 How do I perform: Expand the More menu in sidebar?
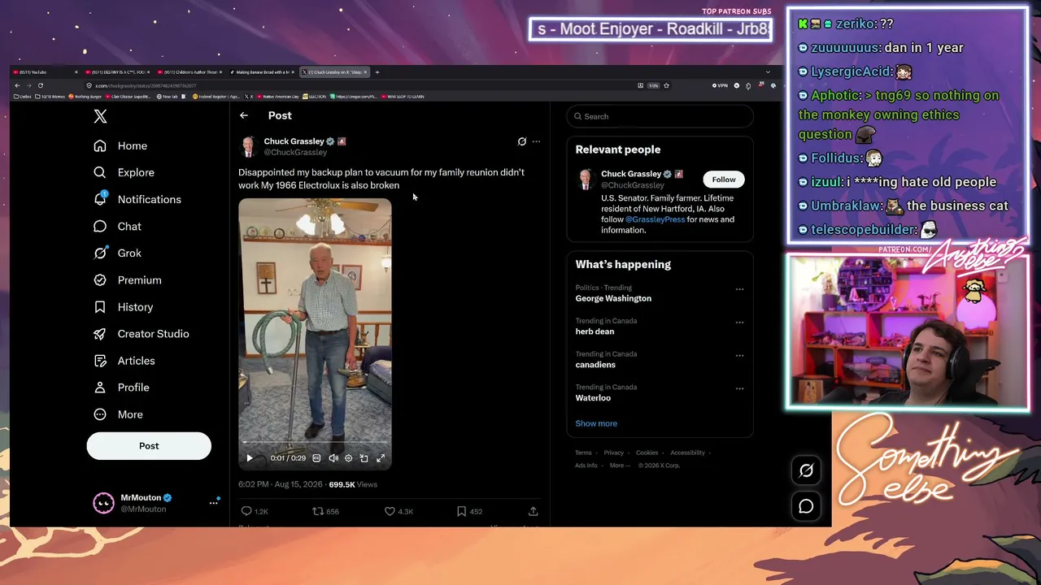tap(118, 414)
